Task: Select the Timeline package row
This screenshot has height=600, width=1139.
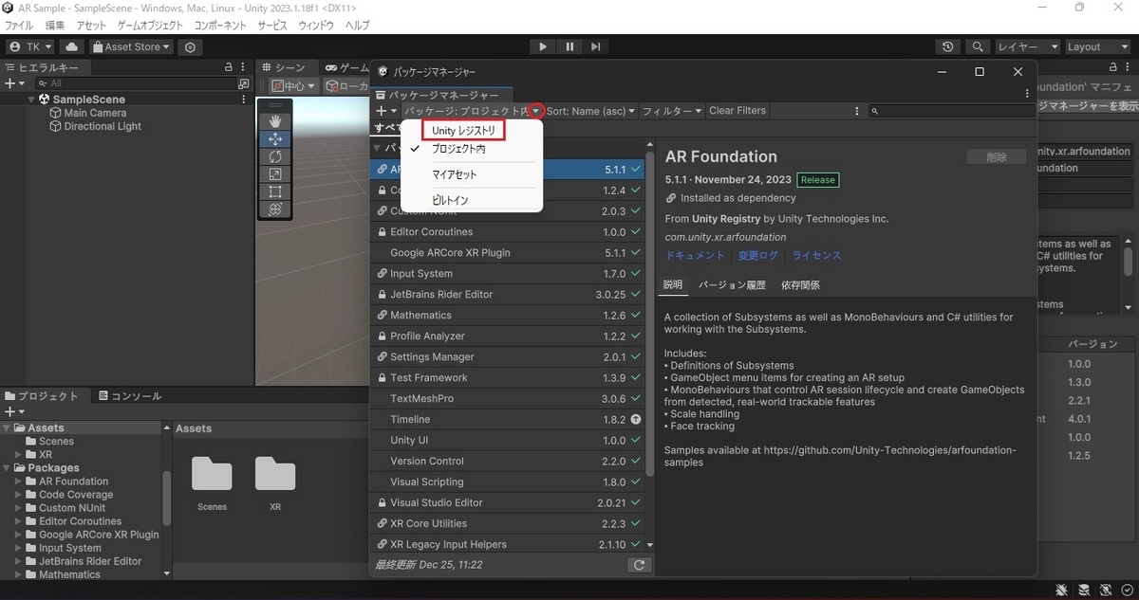Action: 508,420
